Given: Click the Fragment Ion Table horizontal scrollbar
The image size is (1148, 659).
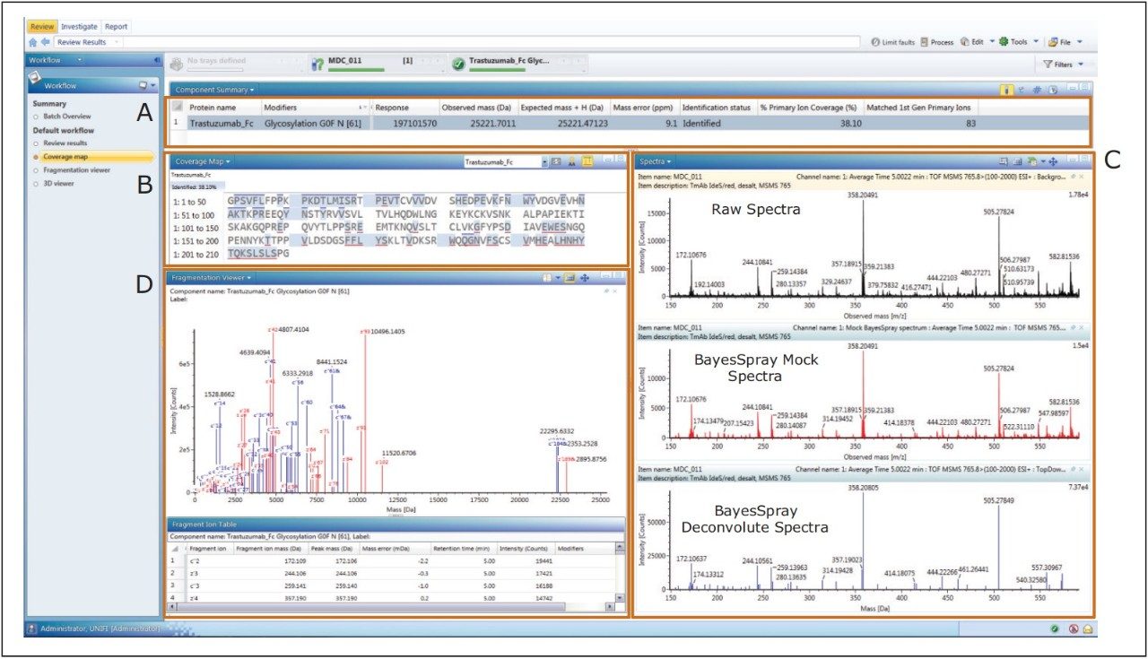Looking at the screenshot, I should point(395,607).
